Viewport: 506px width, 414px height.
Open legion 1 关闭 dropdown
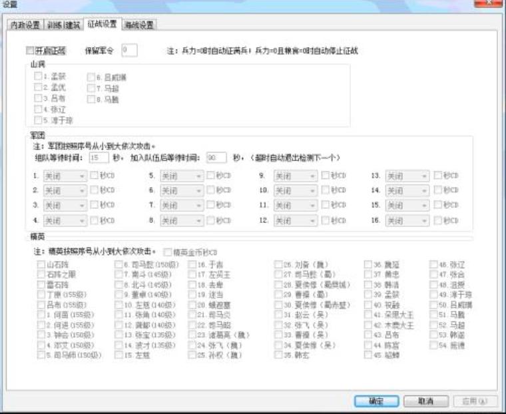65,176
